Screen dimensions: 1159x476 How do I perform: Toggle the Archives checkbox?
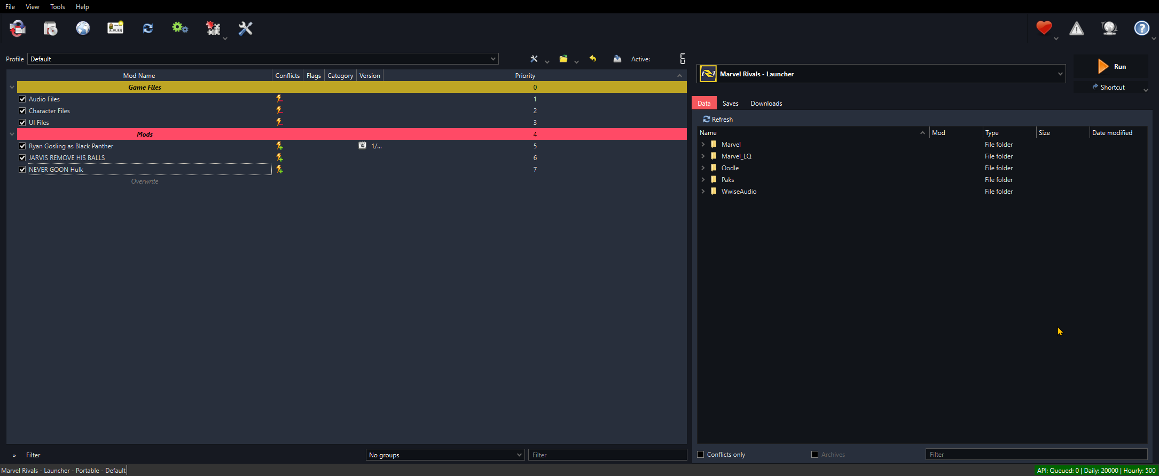pyautogui.click(x=815, y=455)
